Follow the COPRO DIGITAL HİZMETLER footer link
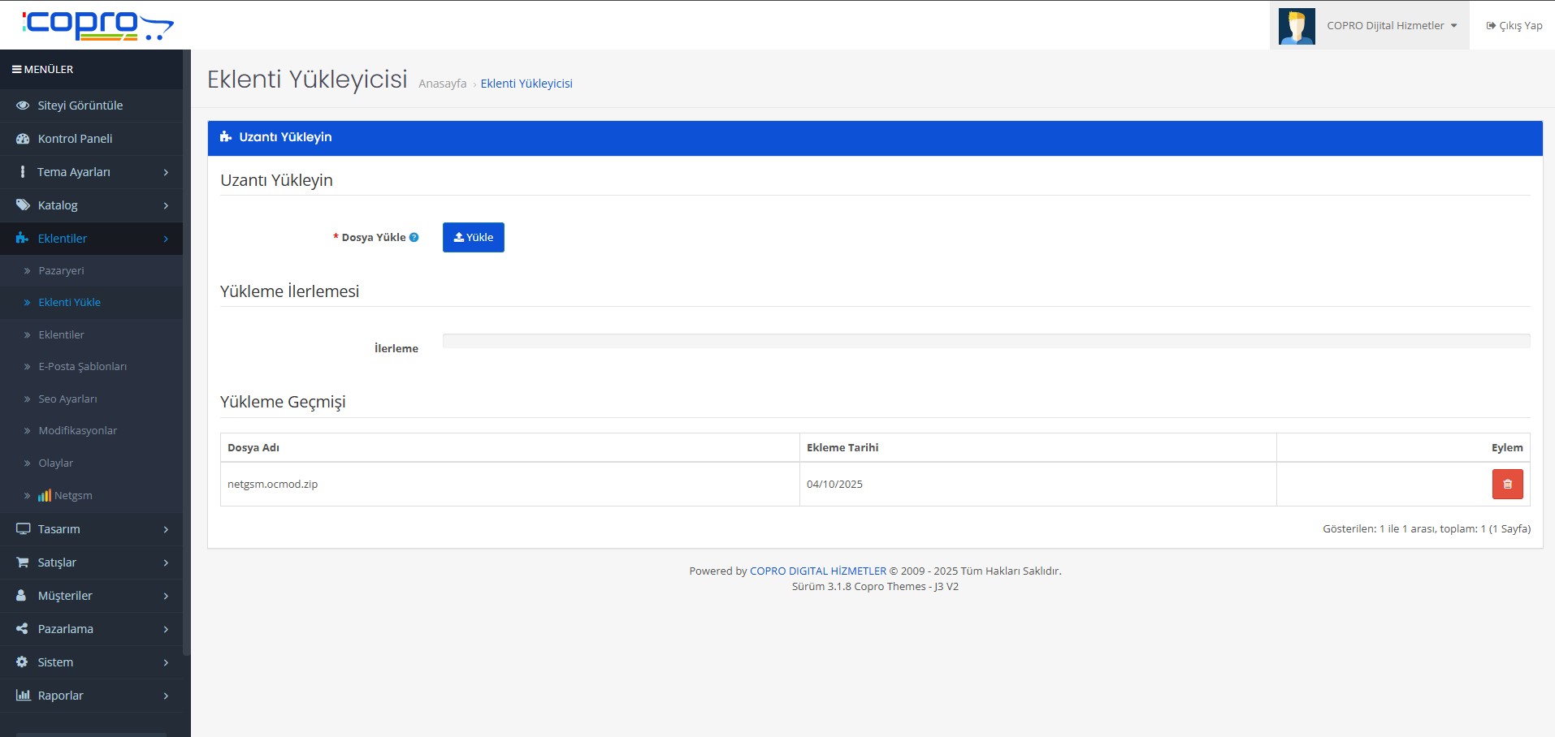This screenshot has height=737, width=1555. tap(817, 571)
